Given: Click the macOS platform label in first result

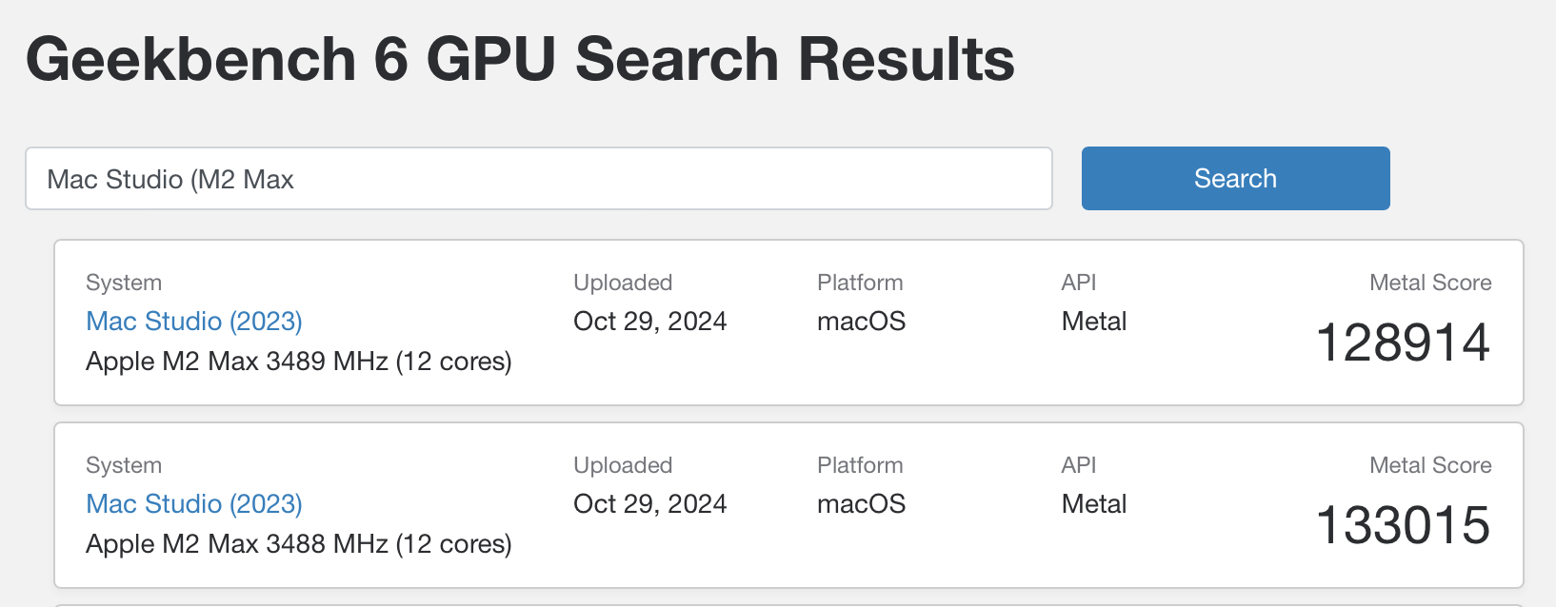Looking at the screenshot, I should [x=860, y=321].
